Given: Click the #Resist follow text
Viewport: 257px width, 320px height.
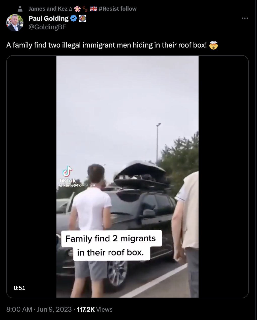Looking at the screenshot, I should [118, 9].
